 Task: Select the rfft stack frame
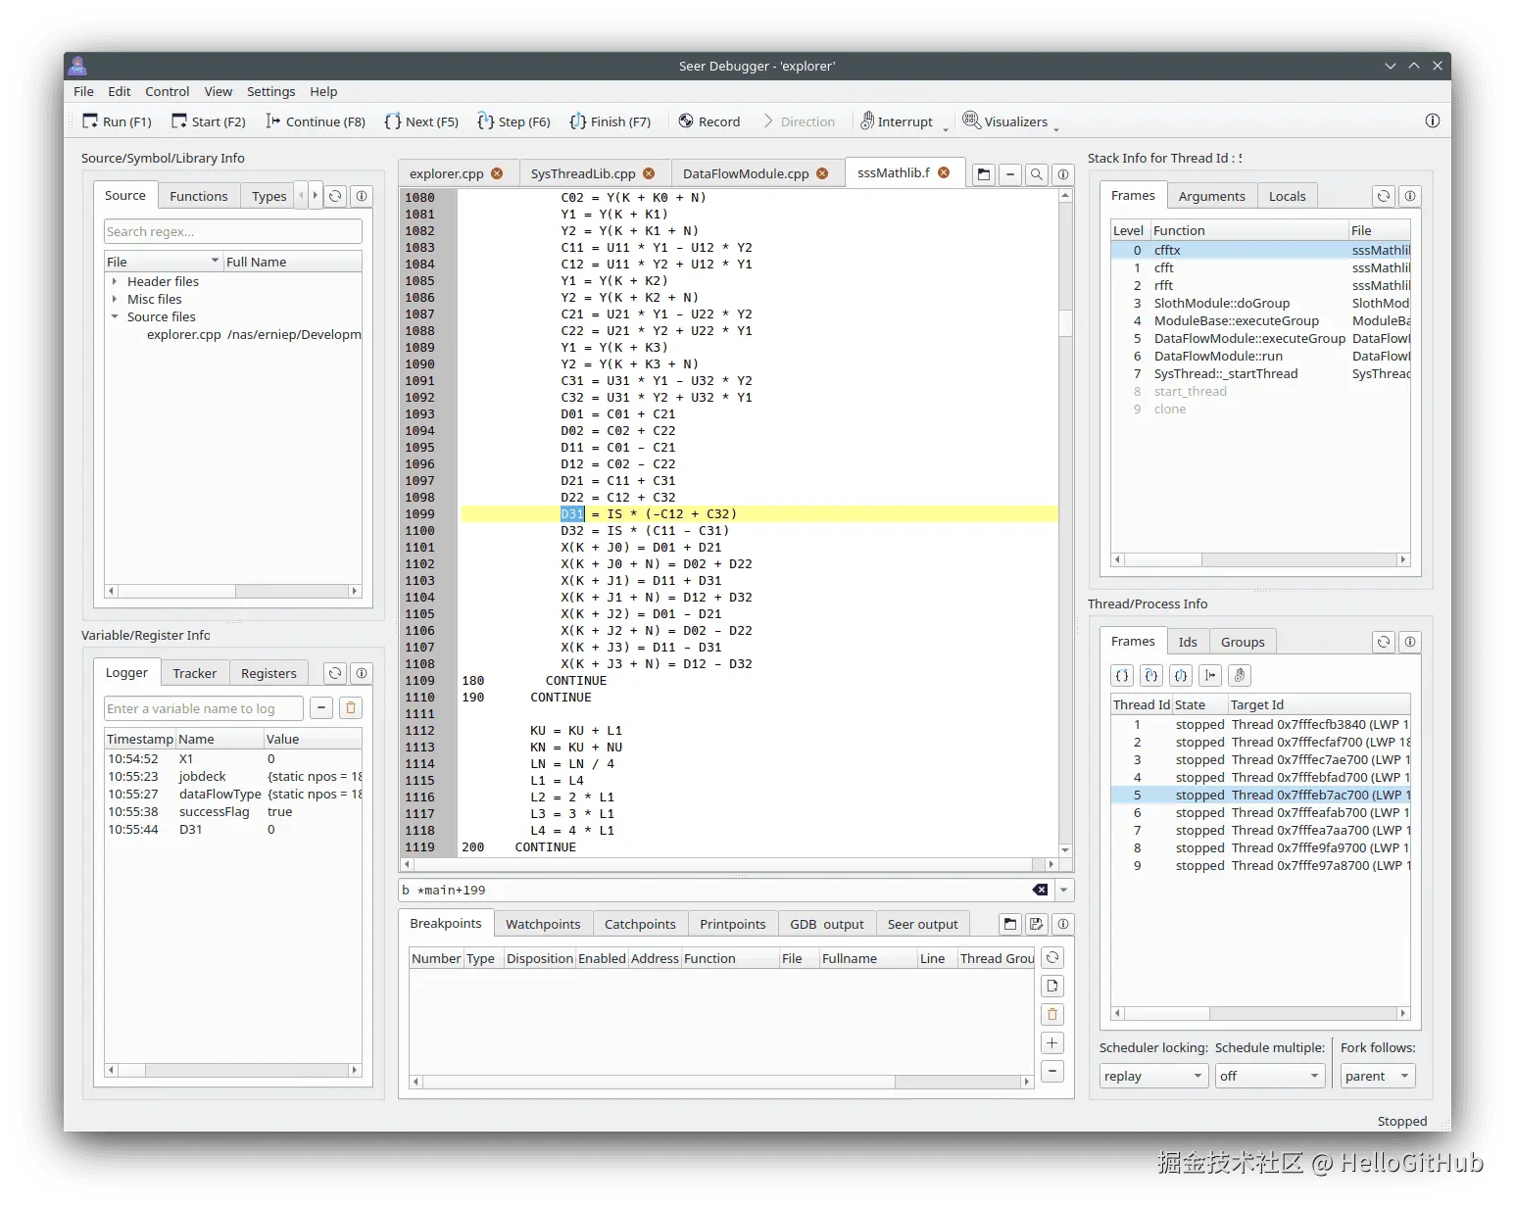tap(1260, 285)
